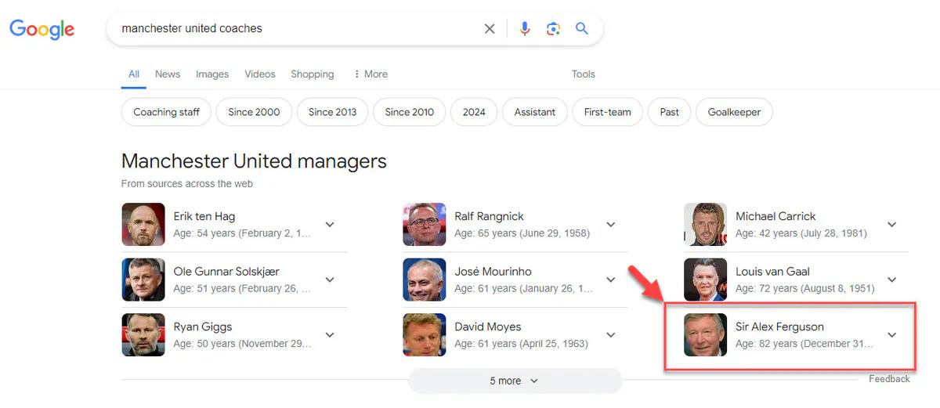Image resolution: width=940 pixels, height=408 pixels.
Task: Show 5 more managers
Action: click(515, 381)
